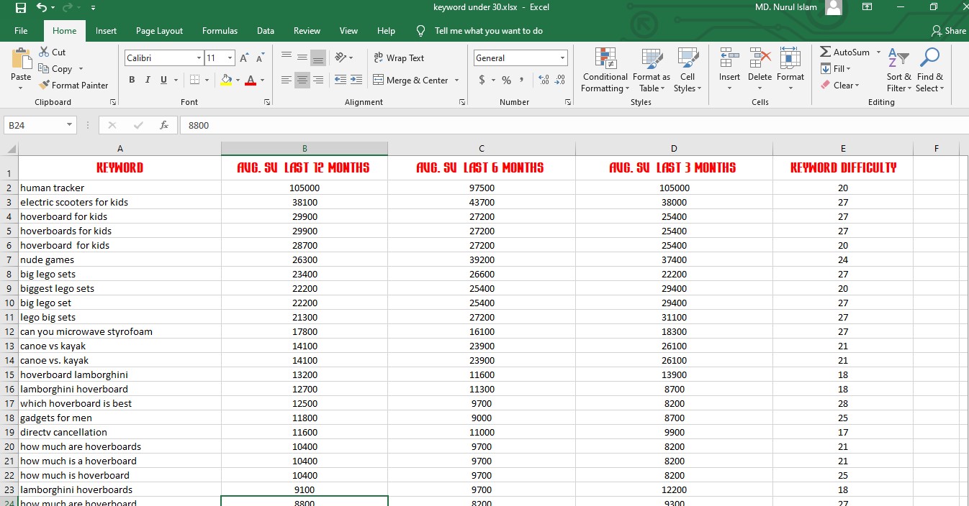Toggle Wrap Text on
This screenshot has height=506, width=969.
point(401,57)
